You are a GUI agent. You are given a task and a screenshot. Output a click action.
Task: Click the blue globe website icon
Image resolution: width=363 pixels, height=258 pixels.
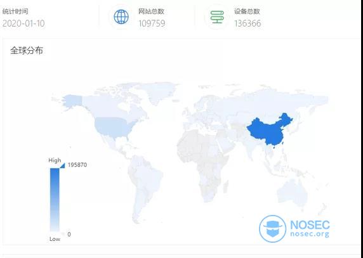tap(121, 16)
